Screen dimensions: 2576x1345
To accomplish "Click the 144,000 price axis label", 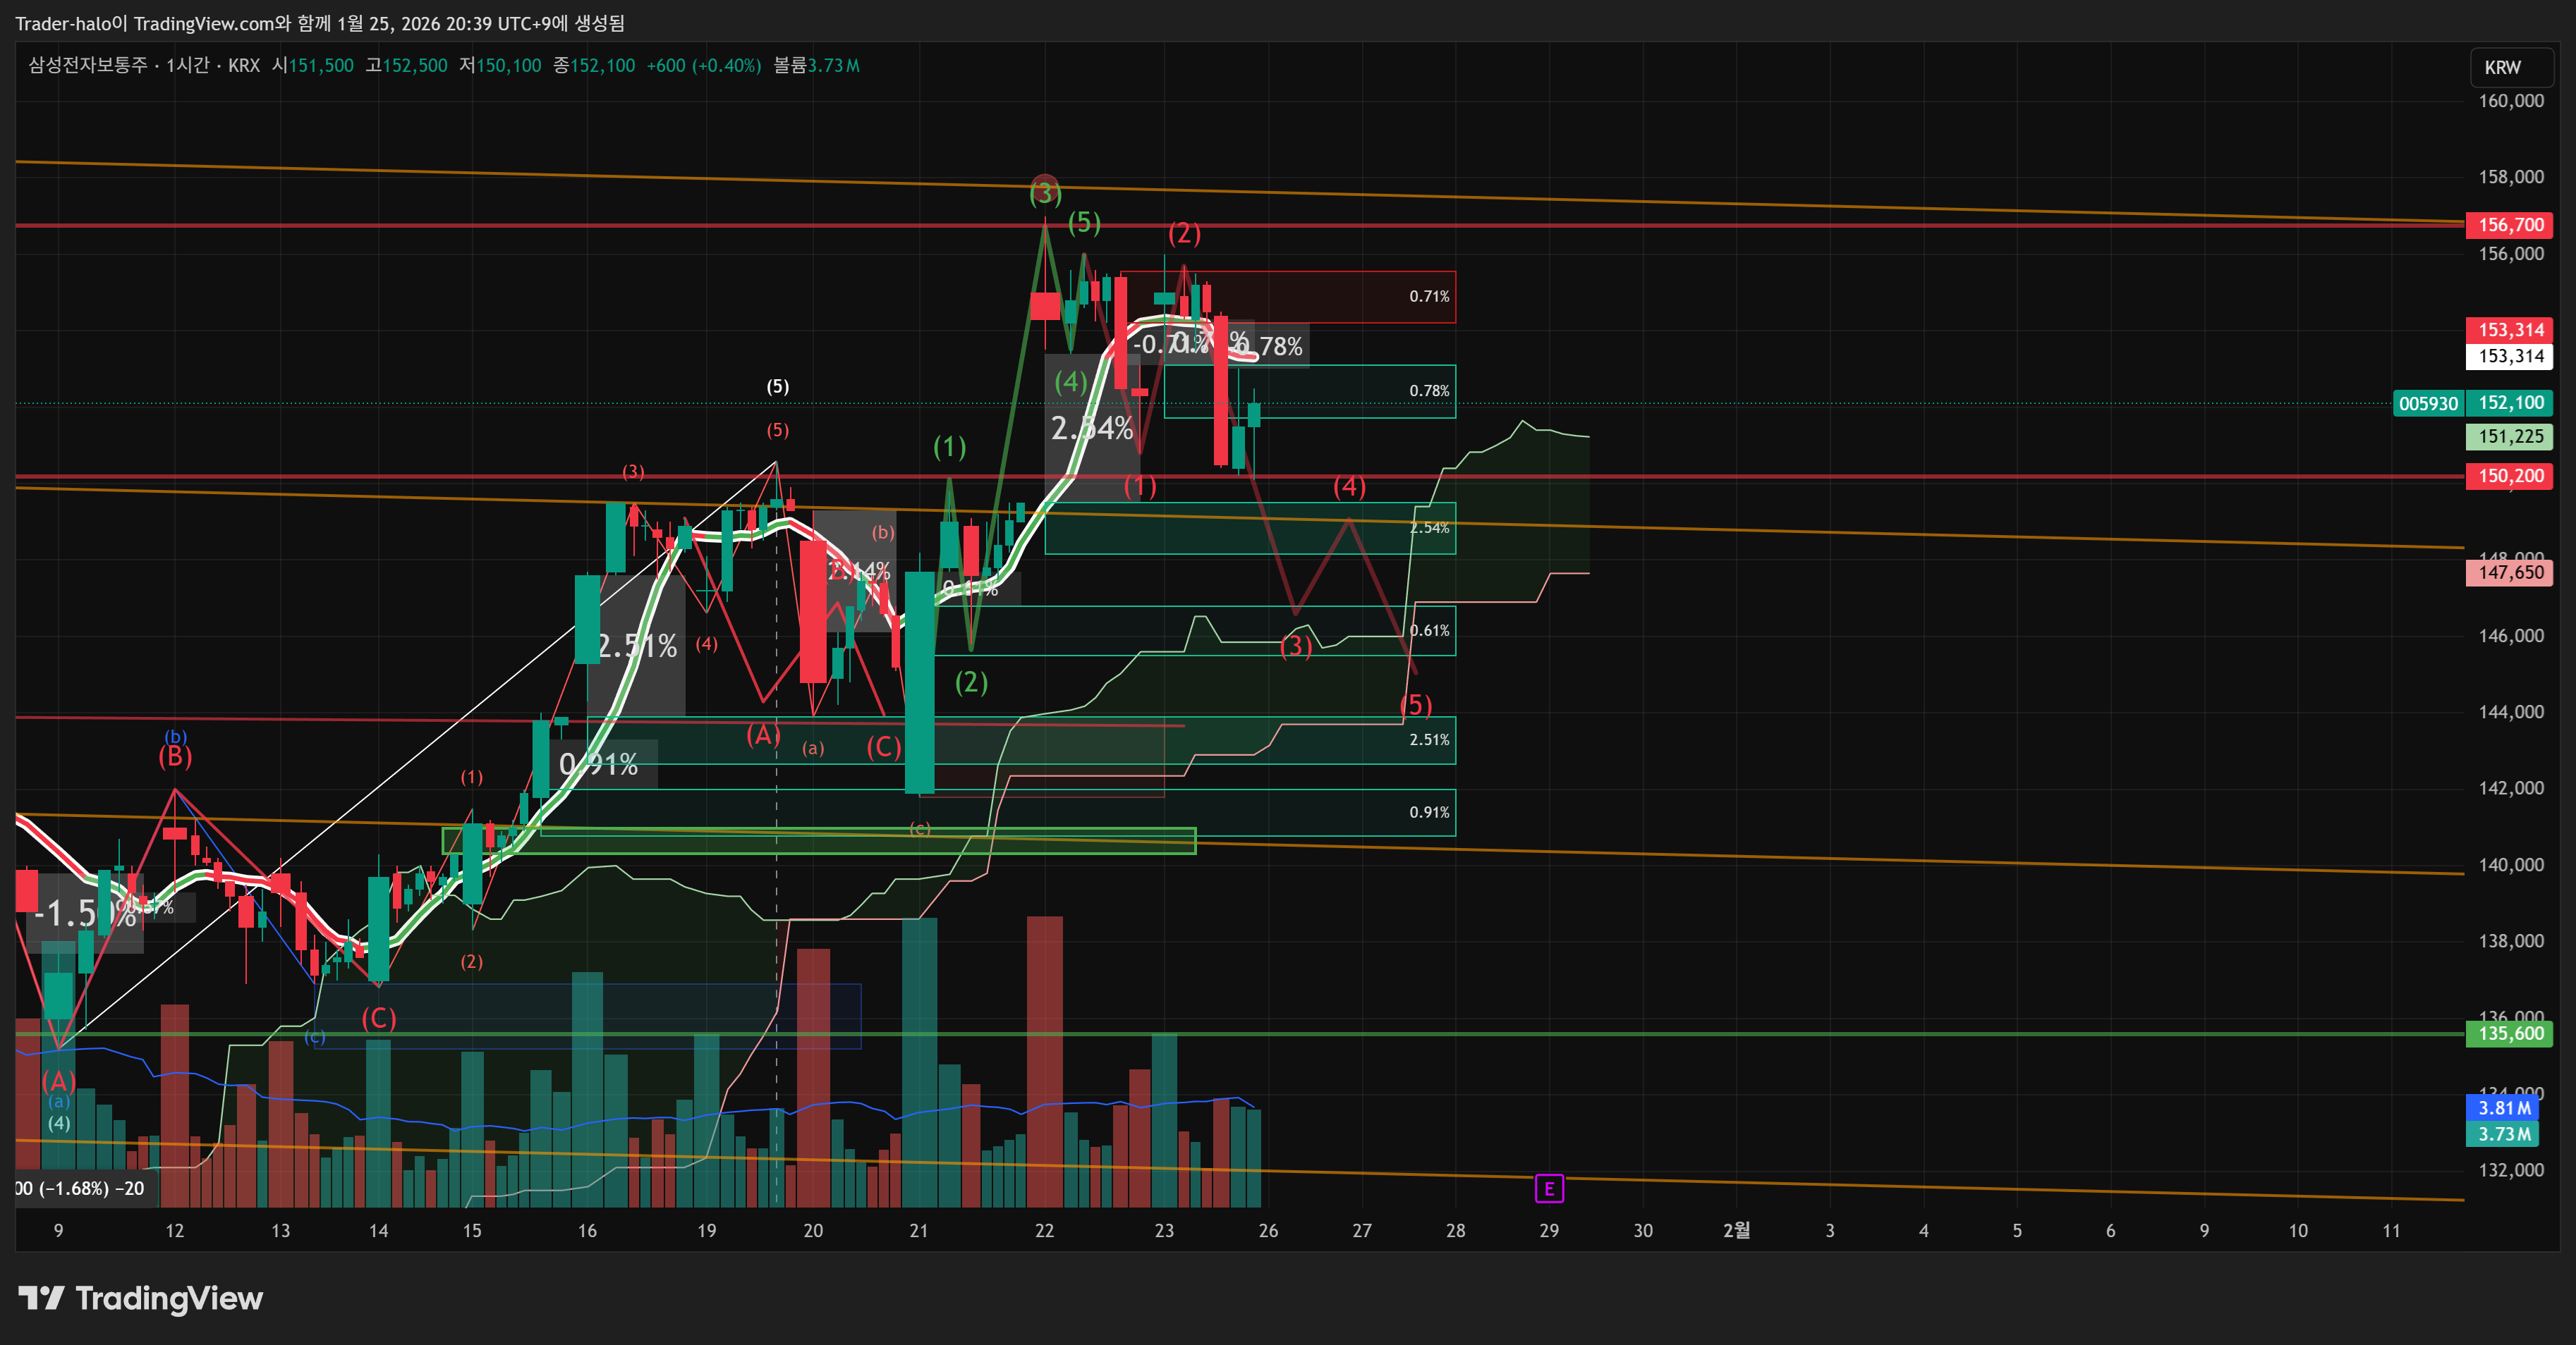I will point(2511,713).
